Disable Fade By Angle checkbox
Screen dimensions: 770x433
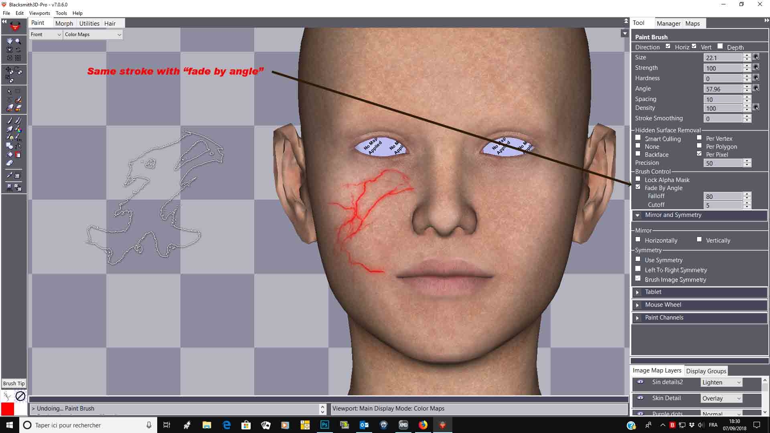(x=638, y=187)
